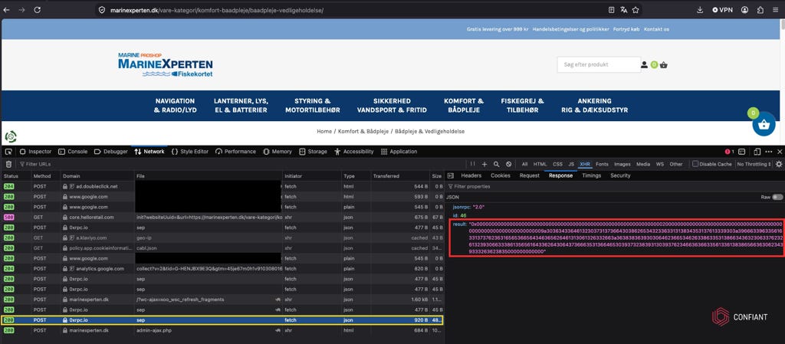Click the MarineXperten logo
Screen dimensions: 785x344
point(166,65)
